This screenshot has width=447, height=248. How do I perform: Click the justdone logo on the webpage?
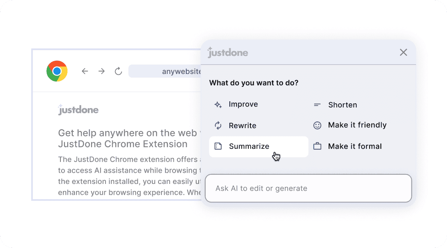(78, 110)
